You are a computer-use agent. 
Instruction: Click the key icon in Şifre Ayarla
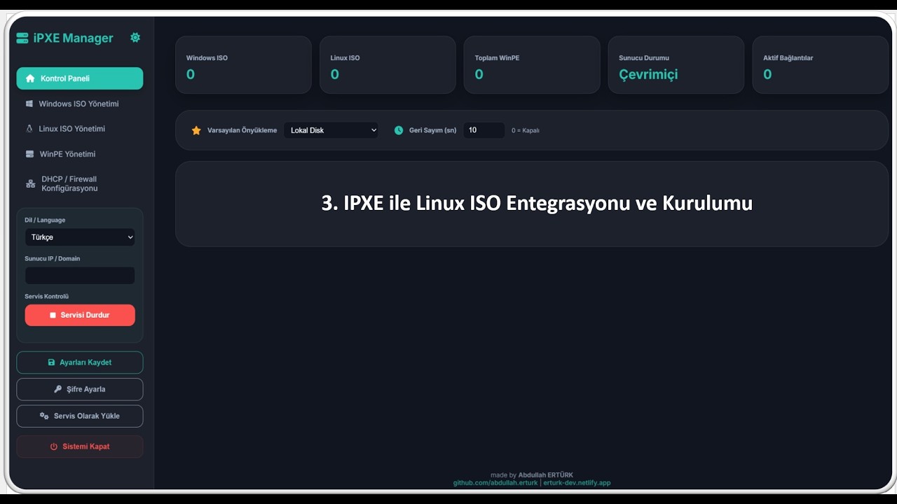point(58,389)
